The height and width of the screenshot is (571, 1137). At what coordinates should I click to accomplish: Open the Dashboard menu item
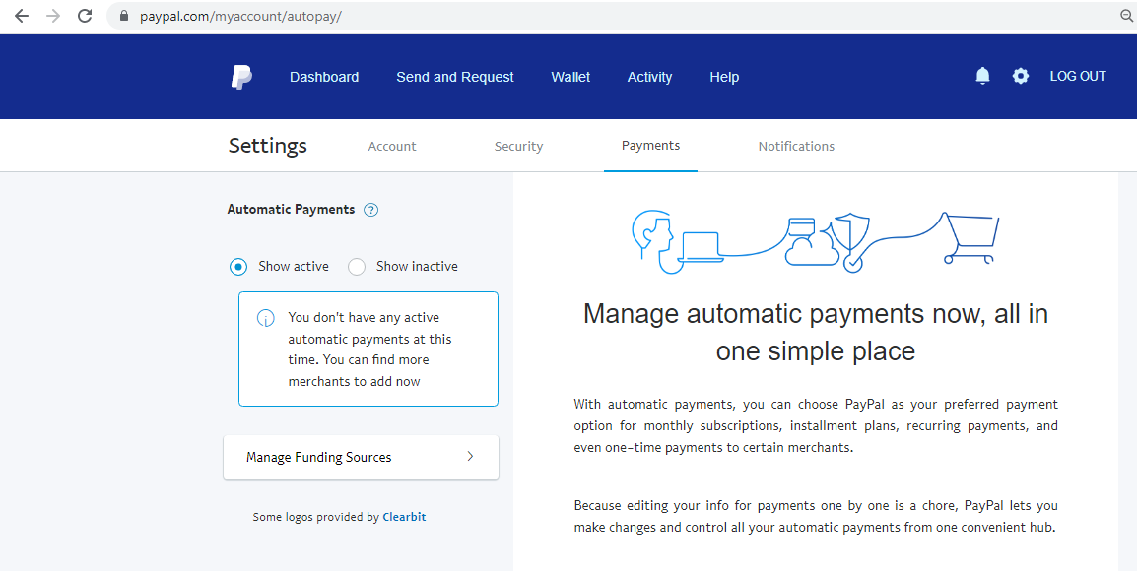[x=324, y=77]
